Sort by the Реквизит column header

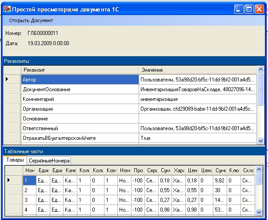80,70
